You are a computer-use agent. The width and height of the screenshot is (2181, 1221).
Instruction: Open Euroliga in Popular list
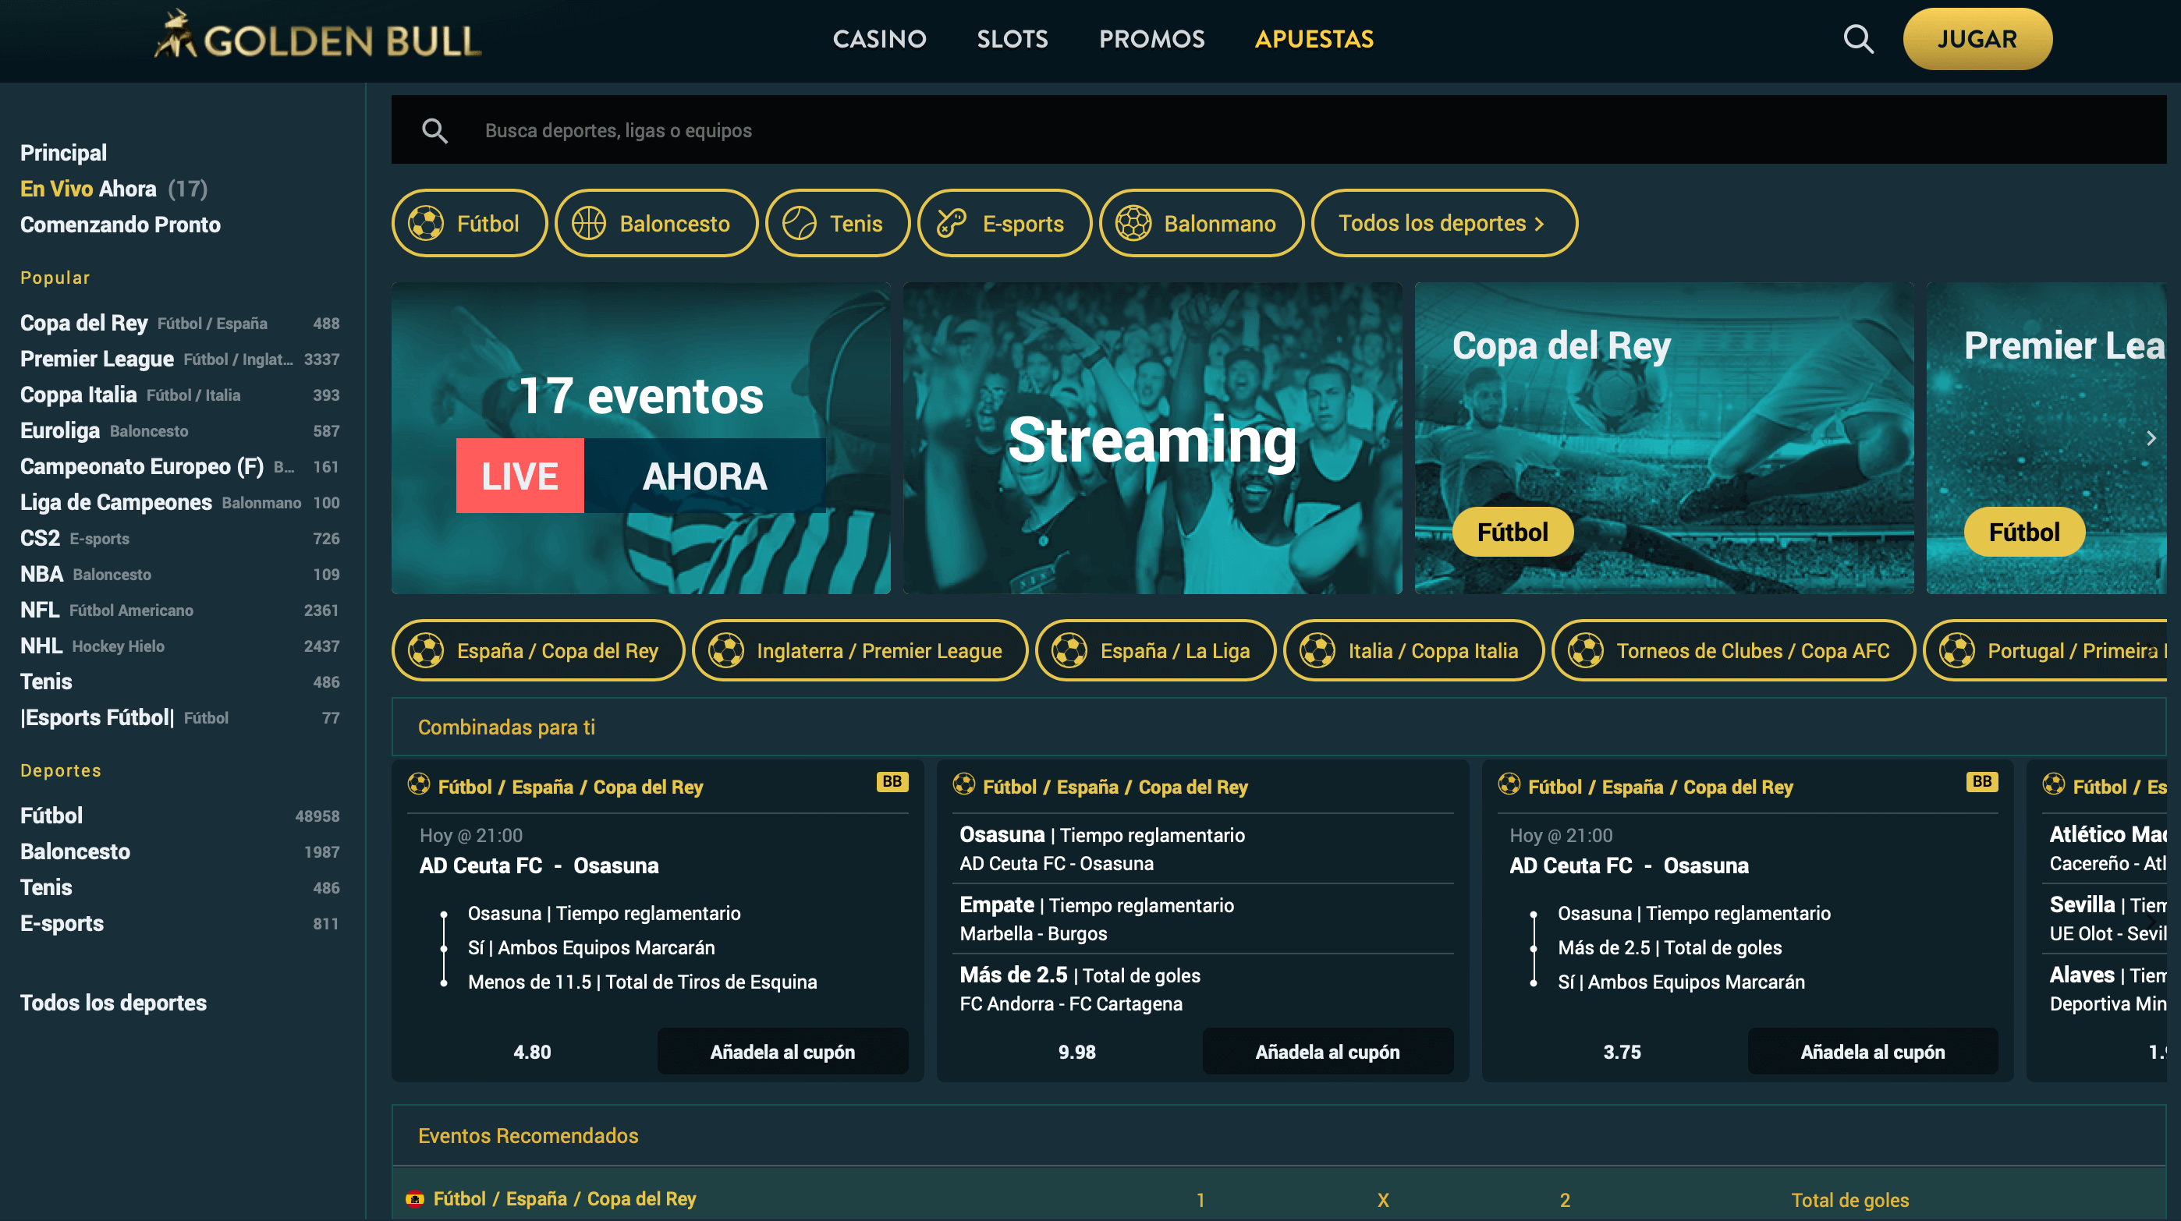pos(179,430)
